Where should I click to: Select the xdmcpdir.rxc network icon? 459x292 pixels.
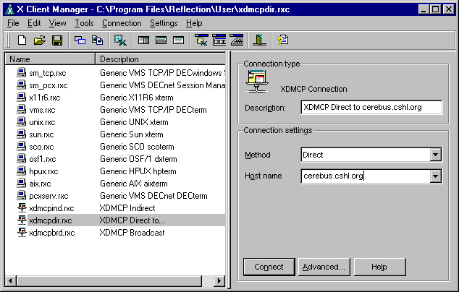tap(22, 220)
